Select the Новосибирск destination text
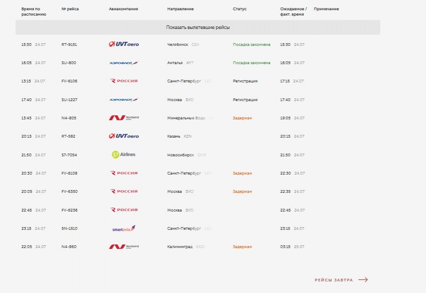 pos(180,155)
